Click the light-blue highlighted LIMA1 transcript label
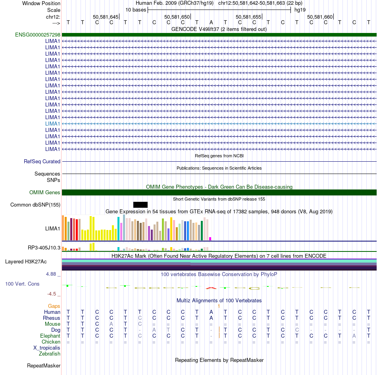This screenshot has height=375, width=377. click(52, 124)
